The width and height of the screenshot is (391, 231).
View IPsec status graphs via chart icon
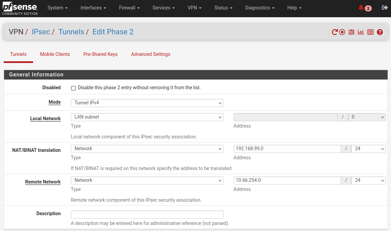(361, 32)
